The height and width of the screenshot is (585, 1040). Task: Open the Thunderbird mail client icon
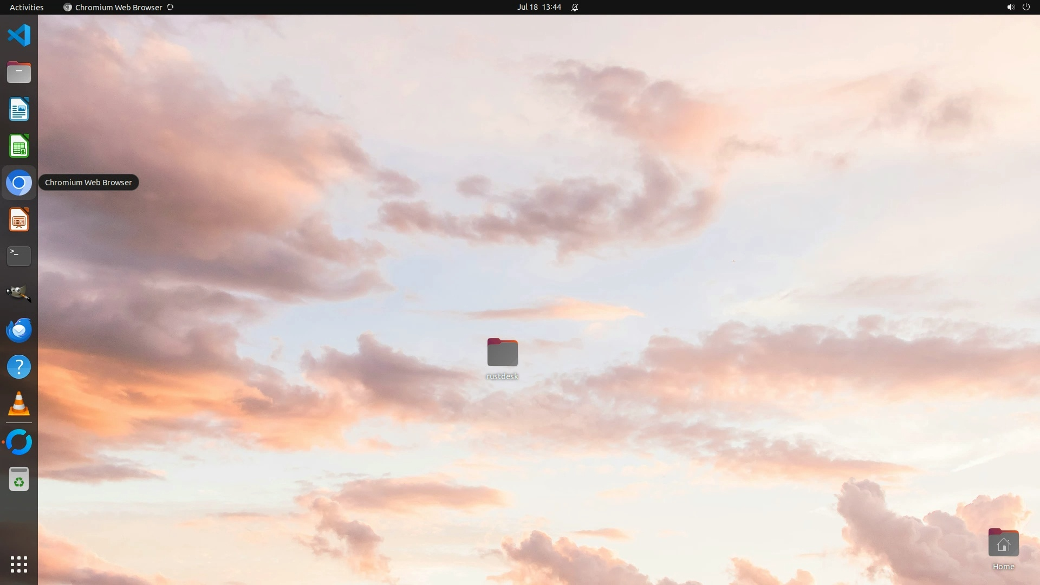point(19,330)
